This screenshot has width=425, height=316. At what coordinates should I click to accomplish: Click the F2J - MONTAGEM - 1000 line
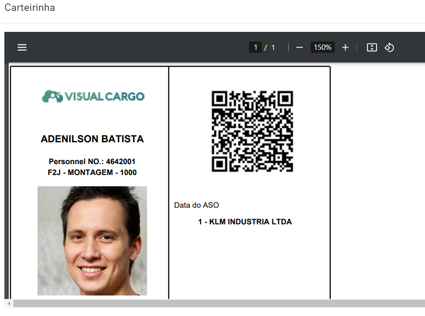92,172
